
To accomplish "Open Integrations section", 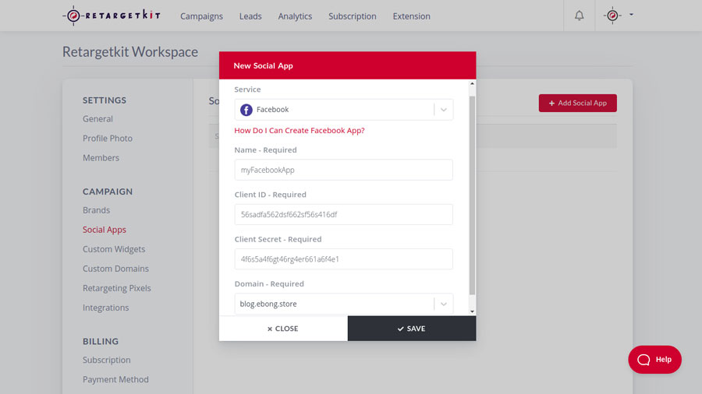I will pyautogui.click(x=105, y=308).
